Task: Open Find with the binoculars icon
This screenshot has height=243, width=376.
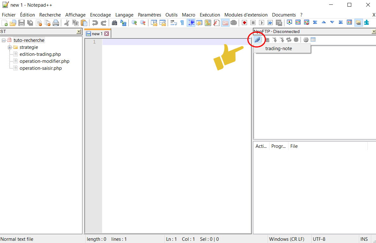Action: [x=115, y=23]
